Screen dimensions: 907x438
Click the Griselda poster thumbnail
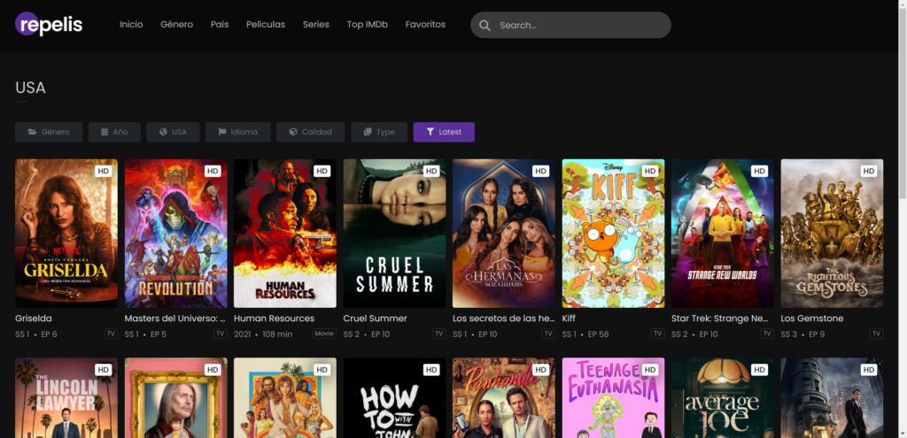(66, 234)
